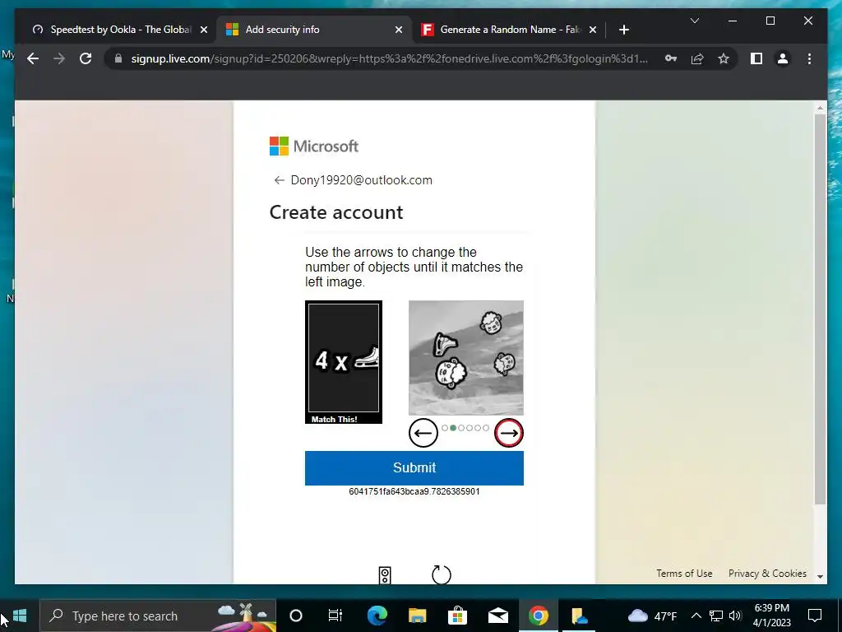The image size is (842, 632).
Task: Click the left arrow to decrease objects
Action: pyautogui.click(x=423, y=433)
